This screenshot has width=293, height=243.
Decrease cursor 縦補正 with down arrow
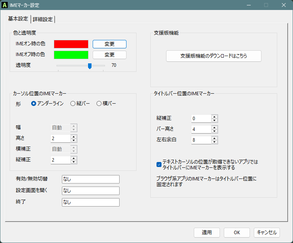73,162
